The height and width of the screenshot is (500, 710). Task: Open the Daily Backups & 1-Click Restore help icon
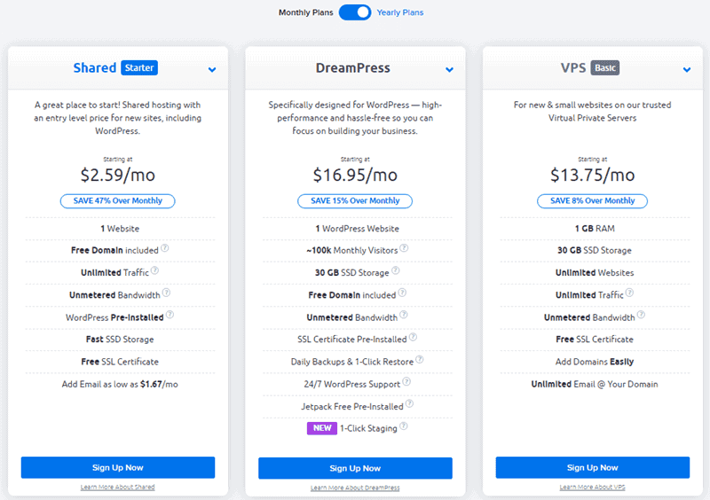click(x=420, y=359)
